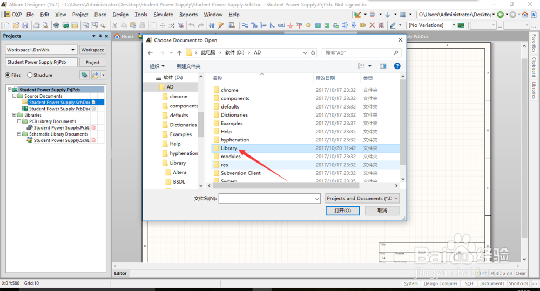This screenshot has width=540, height=291.
Task: Click the Undo arrow icon
Action: point(192,25)
